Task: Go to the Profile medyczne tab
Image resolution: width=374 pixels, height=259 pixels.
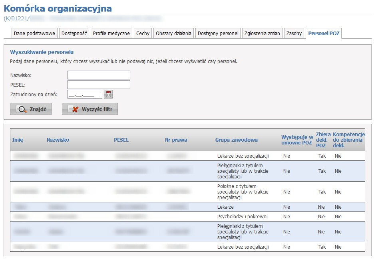Action: tap(111, 34)
